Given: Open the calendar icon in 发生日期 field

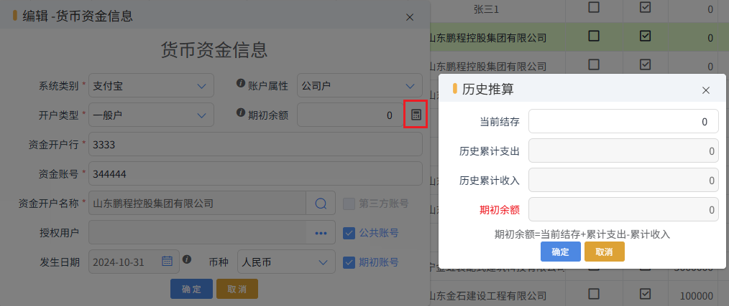Looking at the screenshot, I should coord(167,262).
